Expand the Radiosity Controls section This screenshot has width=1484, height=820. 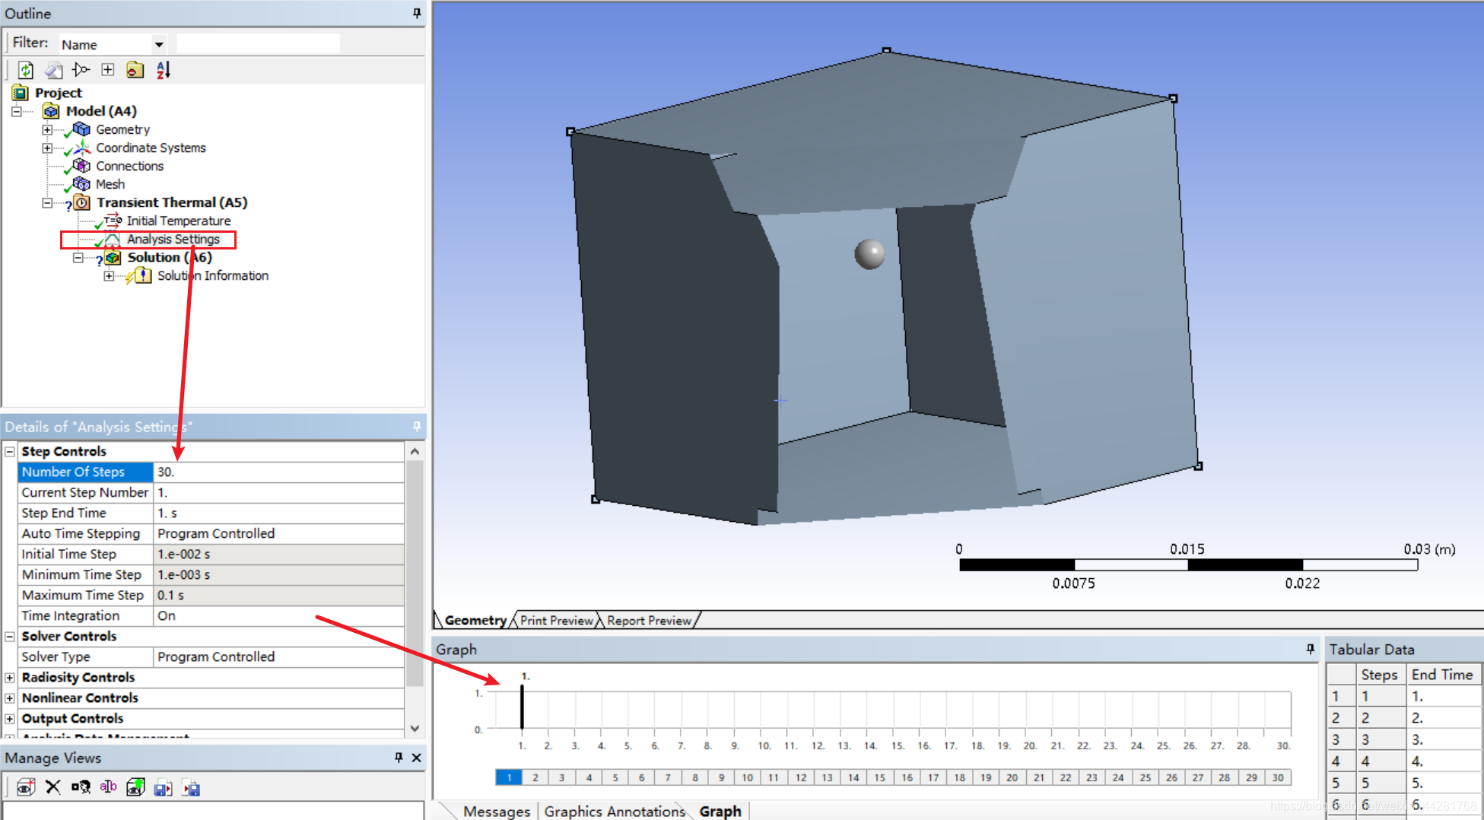[x=10, y=677]
